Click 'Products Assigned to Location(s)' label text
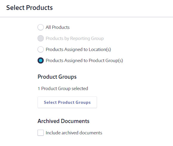173x146 pixels. pos(78,50)
